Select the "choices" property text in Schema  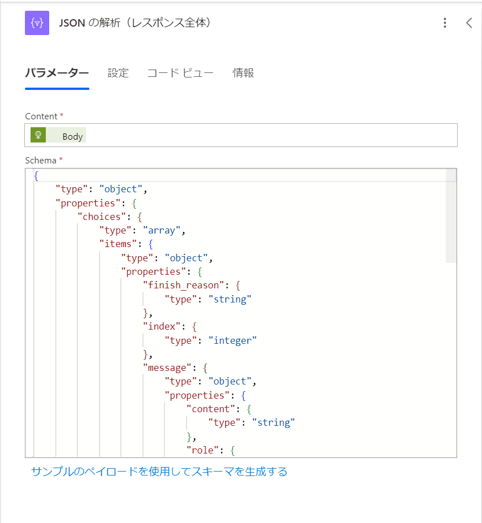(x=102, y=216)
